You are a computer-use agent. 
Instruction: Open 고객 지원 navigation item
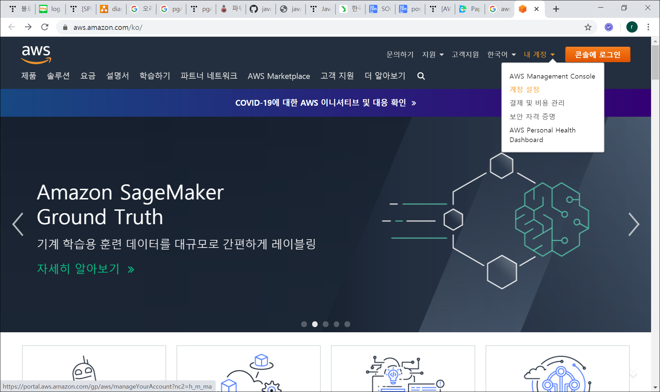[x=337, y=76]
